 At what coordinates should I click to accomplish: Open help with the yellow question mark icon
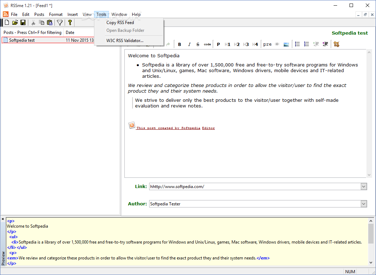[70, 23]
